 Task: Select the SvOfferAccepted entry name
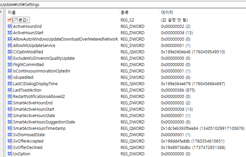click(x=28, y=141)
